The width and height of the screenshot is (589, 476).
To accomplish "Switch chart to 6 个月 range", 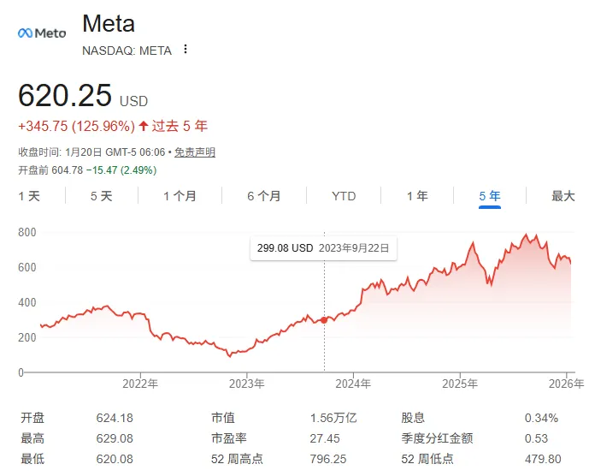I will [x=263, y=196].
